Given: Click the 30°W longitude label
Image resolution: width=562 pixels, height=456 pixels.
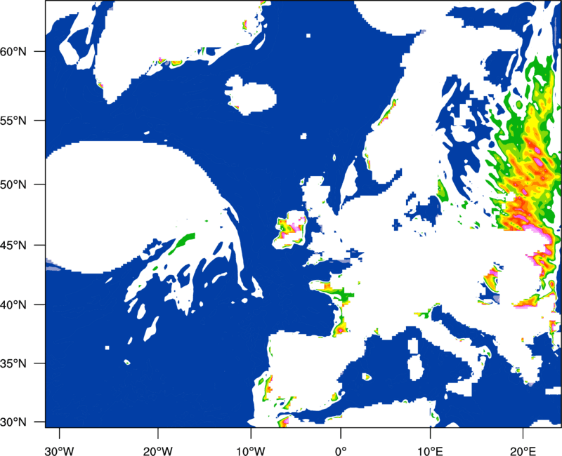Looking at the screenshot, I should 59,451.
